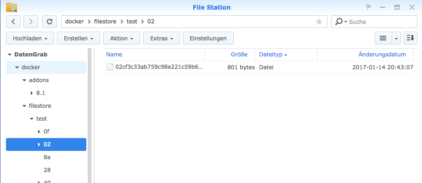Screen dimensions: 422x183
Task: Go back with the left arrow button
Action: (13, 22)
